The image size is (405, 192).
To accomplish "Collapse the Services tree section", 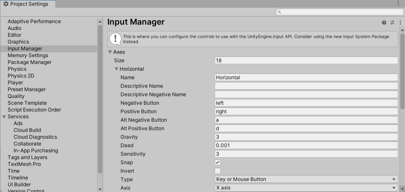I will [4, 117].
